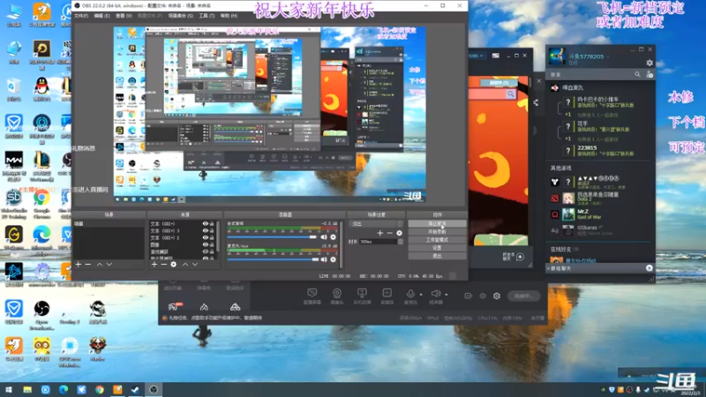Create new group chat in Steam
This screenshot has height=397, width=706.
click(x=650, y=268)
